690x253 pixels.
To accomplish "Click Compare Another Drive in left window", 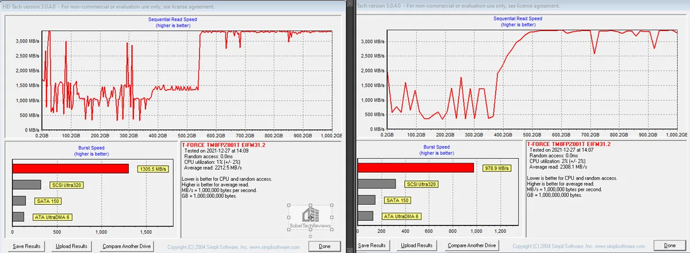I will click(x=126, y=246).
